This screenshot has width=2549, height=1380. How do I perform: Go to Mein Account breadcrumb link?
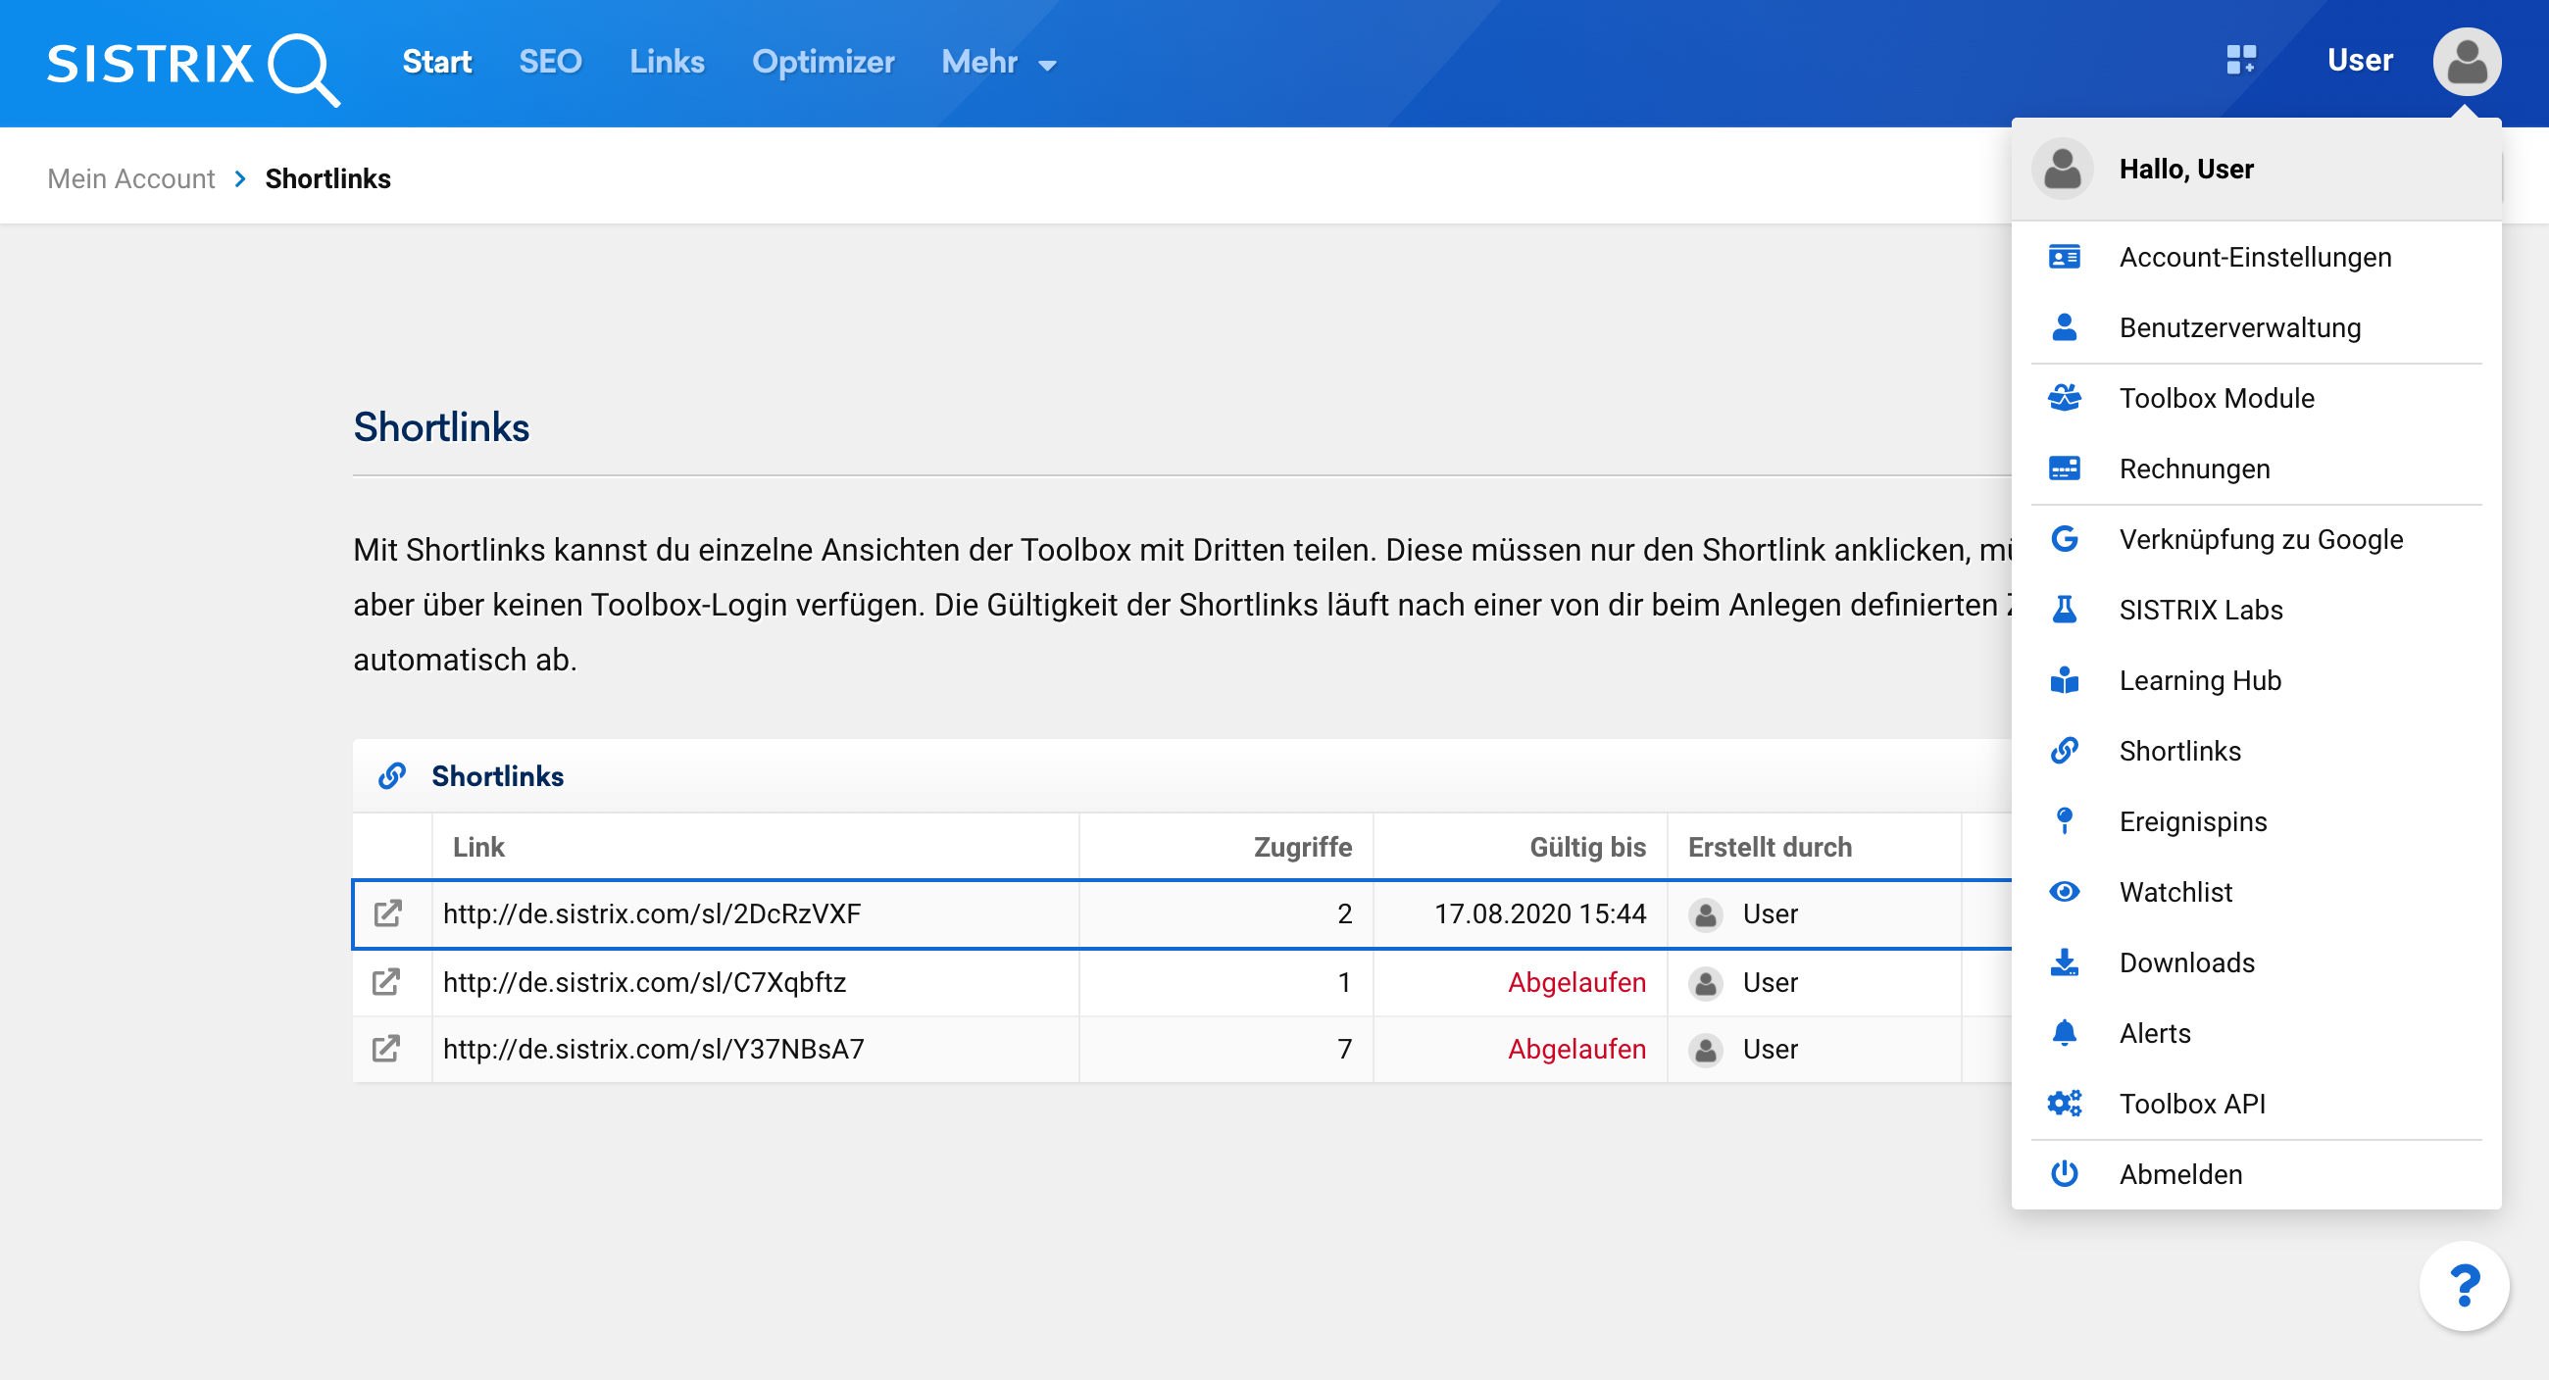(130, 179)
